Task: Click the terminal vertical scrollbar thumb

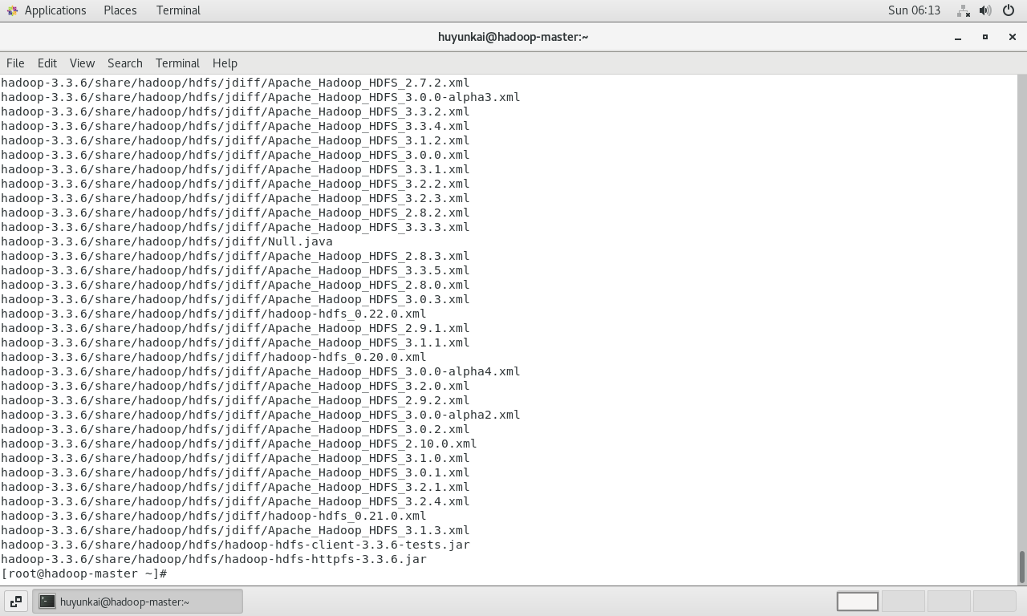Action: click(1022, 567)
